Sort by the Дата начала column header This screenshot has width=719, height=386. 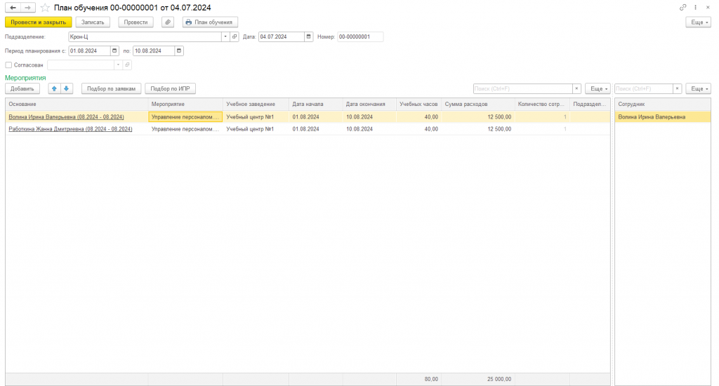pyautogui.click(x=316, y=104)
